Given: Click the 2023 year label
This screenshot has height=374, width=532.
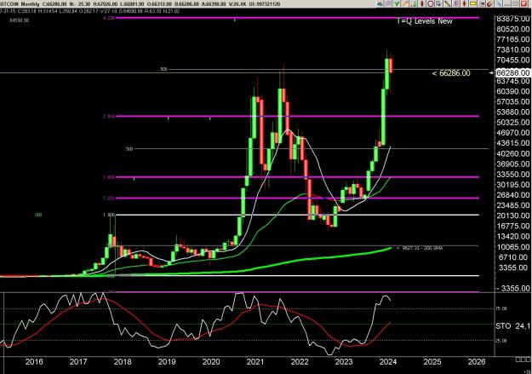Looking at the screenshot, I should [x=344, y=362].
